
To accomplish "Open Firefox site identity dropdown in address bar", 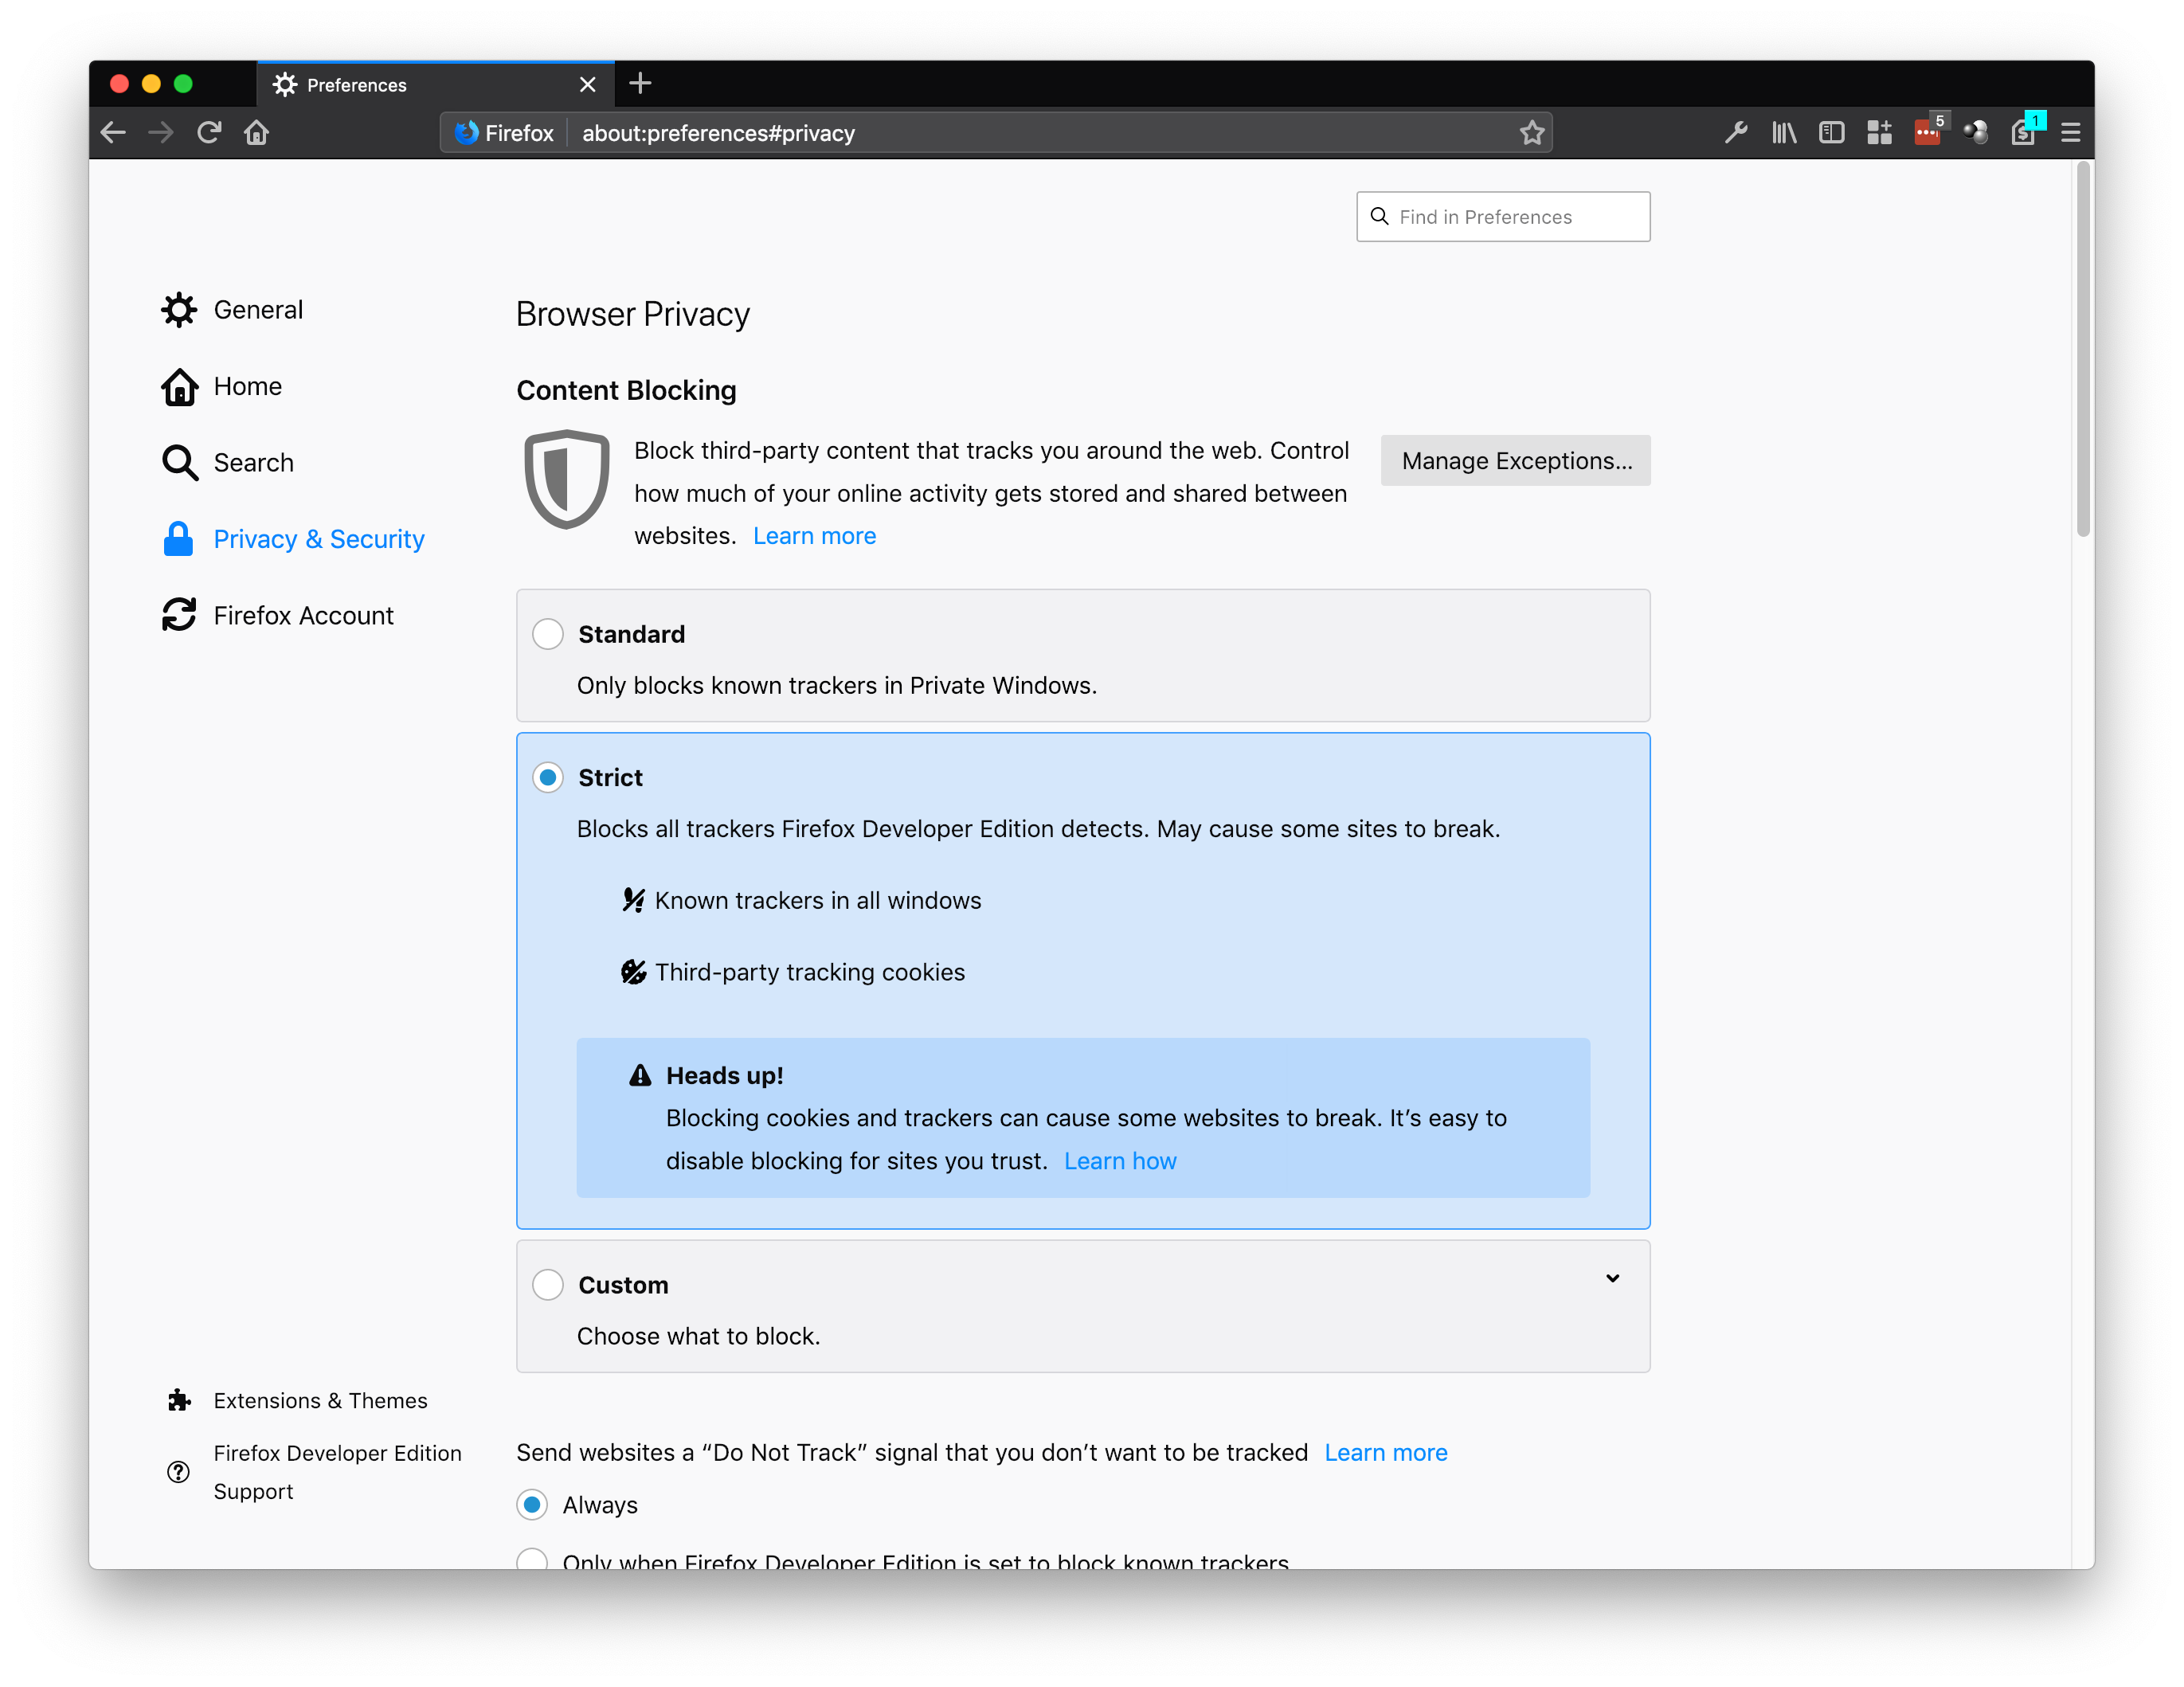I will (505, 133).
